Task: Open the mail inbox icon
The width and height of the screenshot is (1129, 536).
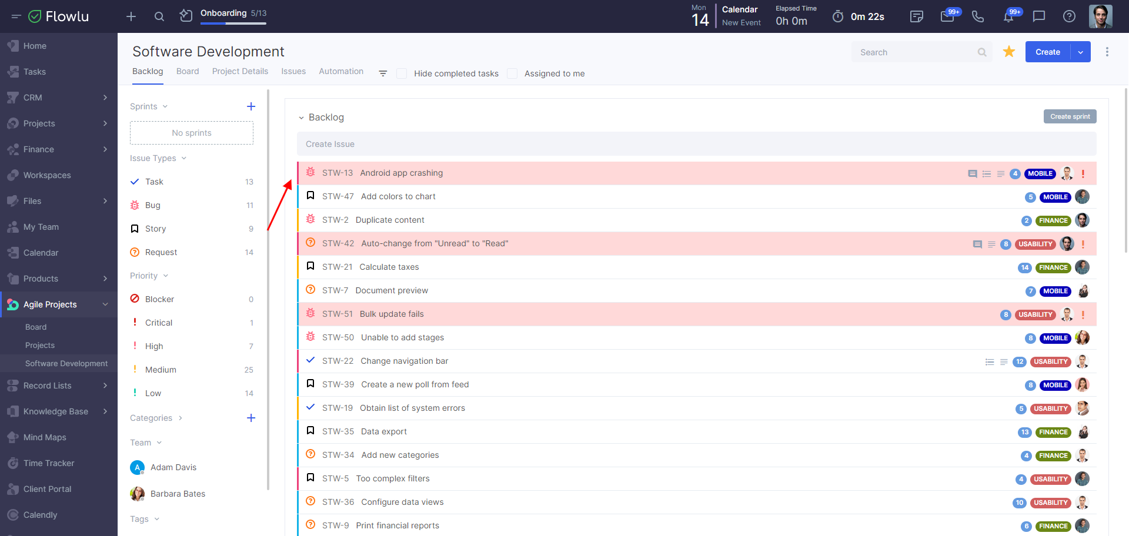Action: [947, 16]
